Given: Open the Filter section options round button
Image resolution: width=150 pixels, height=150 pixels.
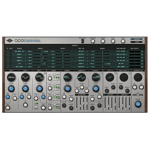Looking at the screenshot, I should coord(101,73).
